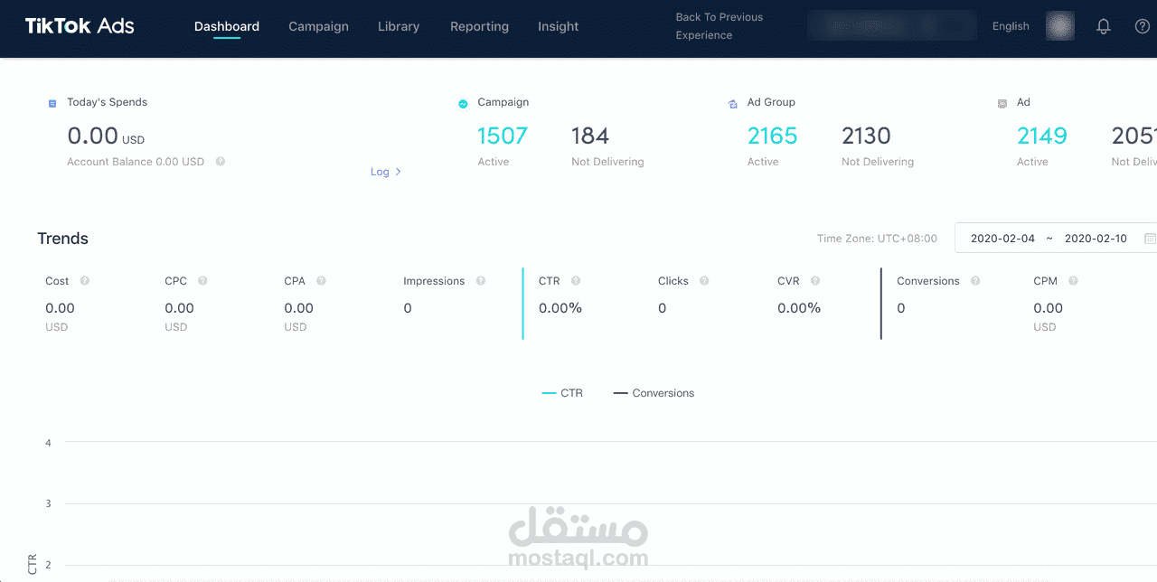This screenshot has height=582, width=1157.
Task: Toggle the CTR chart legend
Action: coord(562,393)
